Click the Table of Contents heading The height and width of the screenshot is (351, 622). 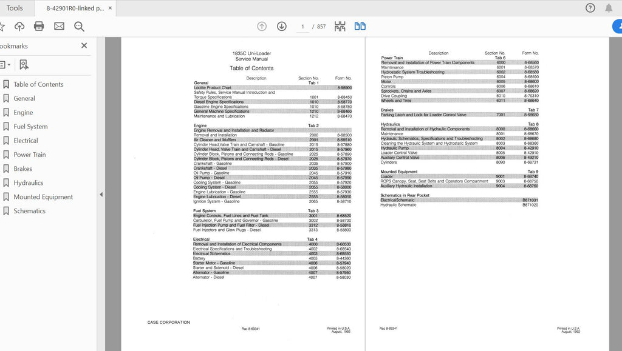pos(251,68)
